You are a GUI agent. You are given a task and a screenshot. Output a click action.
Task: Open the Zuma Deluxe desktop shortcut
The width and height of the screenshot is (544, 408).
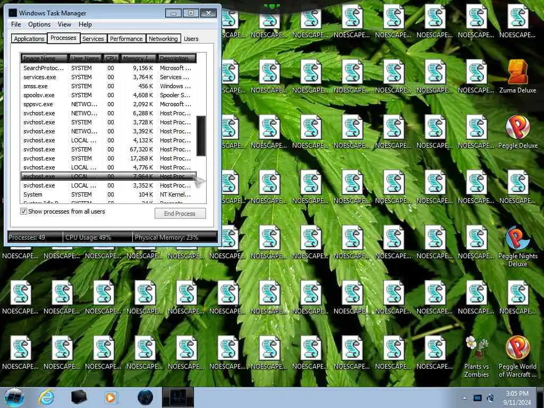coord(517,76)
